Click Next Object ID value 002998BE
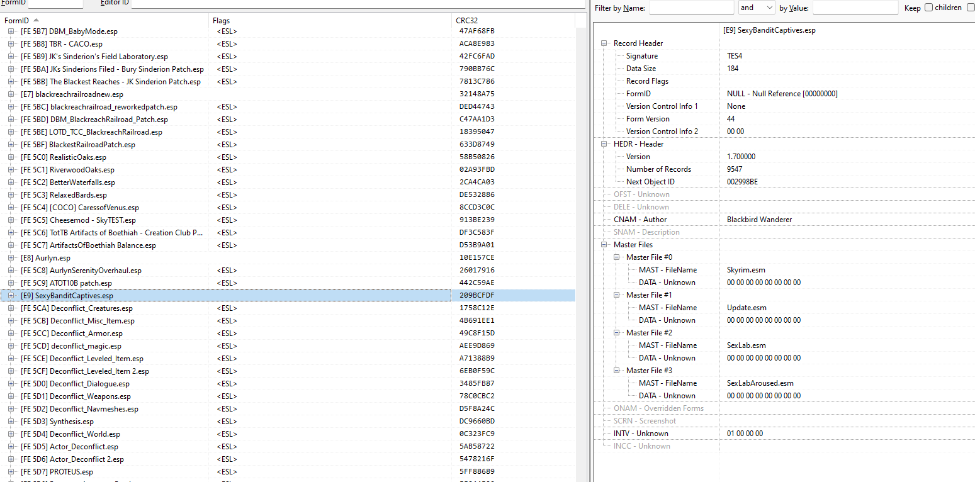Viewport: 975px width, 482px height. 742,182
